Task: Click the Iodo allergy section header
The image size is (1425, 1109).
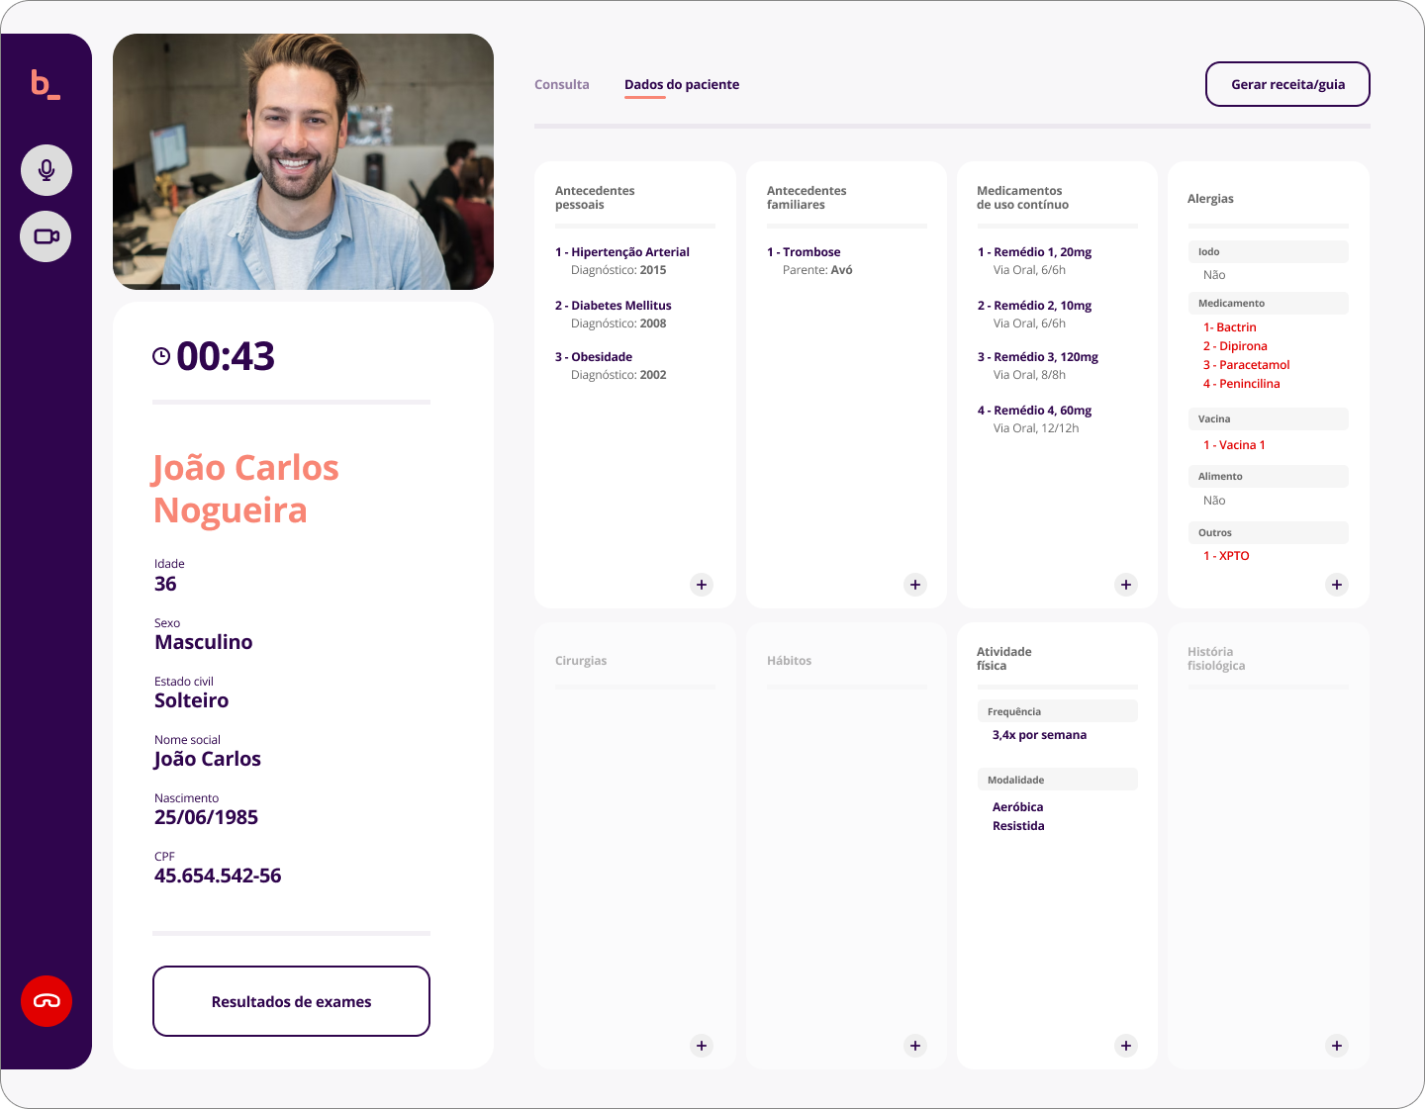Action: point(1268,252)
